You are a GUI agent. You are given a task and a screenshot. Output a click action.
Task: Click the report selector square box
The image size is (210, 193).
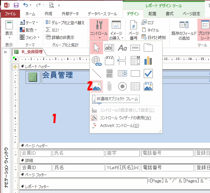(16, 59)
